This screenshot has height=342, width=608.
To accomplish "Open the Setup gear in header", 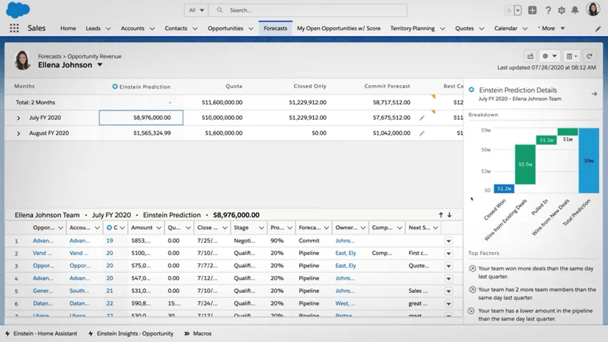I will coord(561,10).
